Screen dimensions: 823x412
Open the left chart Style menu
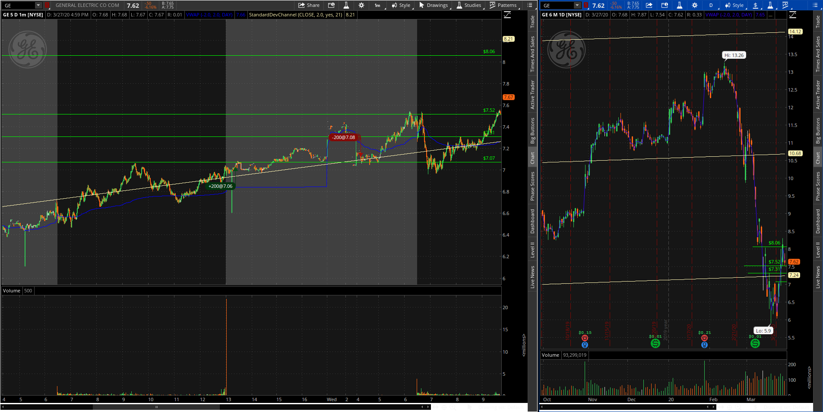pos(401,5)
